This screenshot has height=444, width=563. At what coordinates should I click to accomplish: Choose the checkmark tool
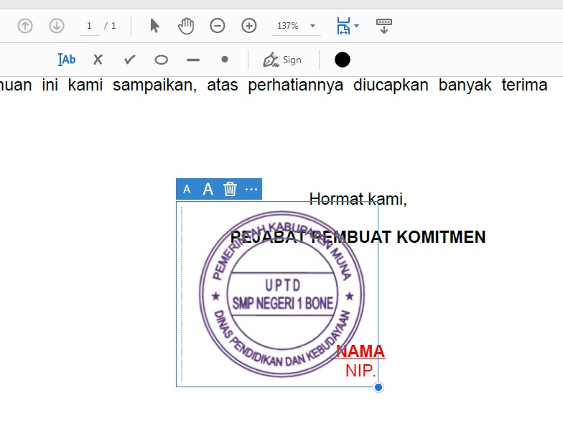tap(129, 60)
